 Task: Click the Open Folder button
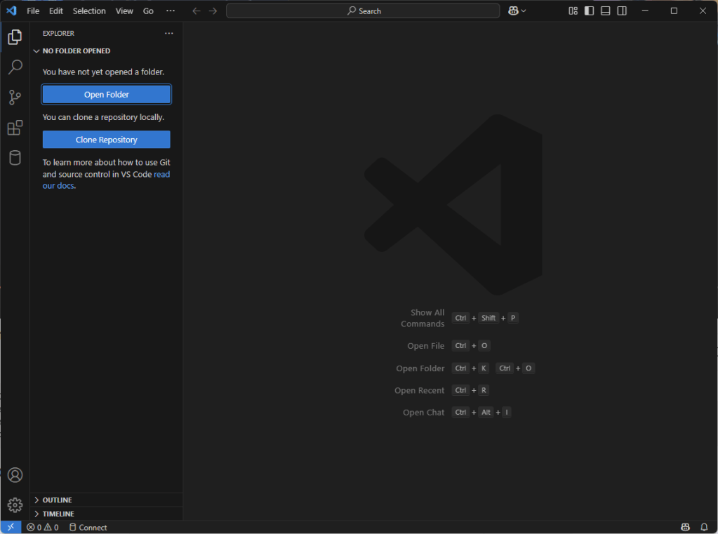pos(107,94)
